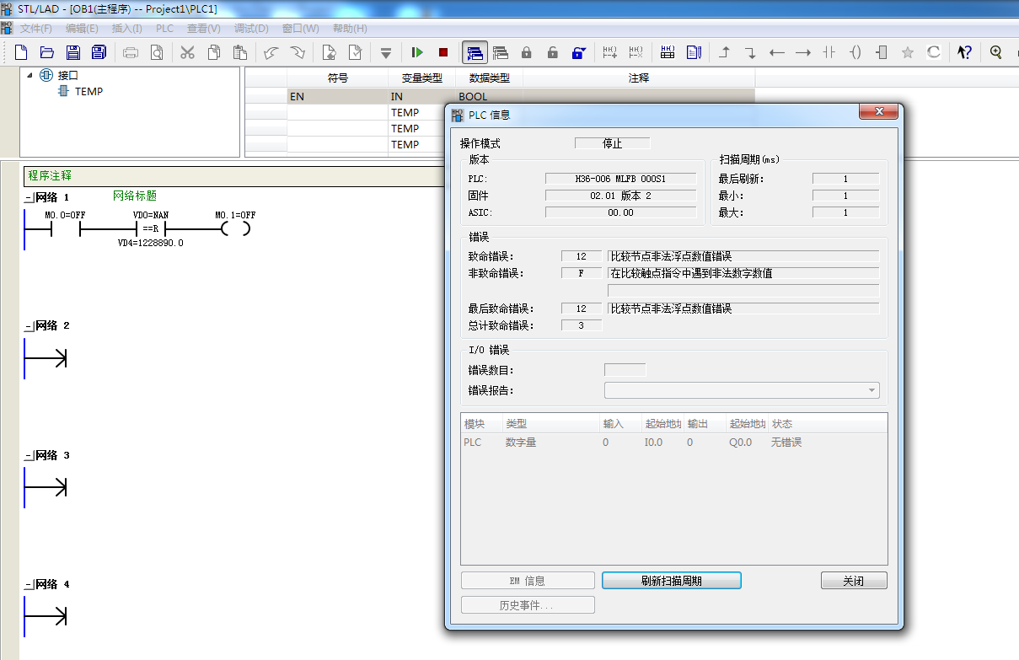Collapse network 3 with its minus box
Image resolution: width=1019 pixels, height=660 pixels.
coord(29,456)
